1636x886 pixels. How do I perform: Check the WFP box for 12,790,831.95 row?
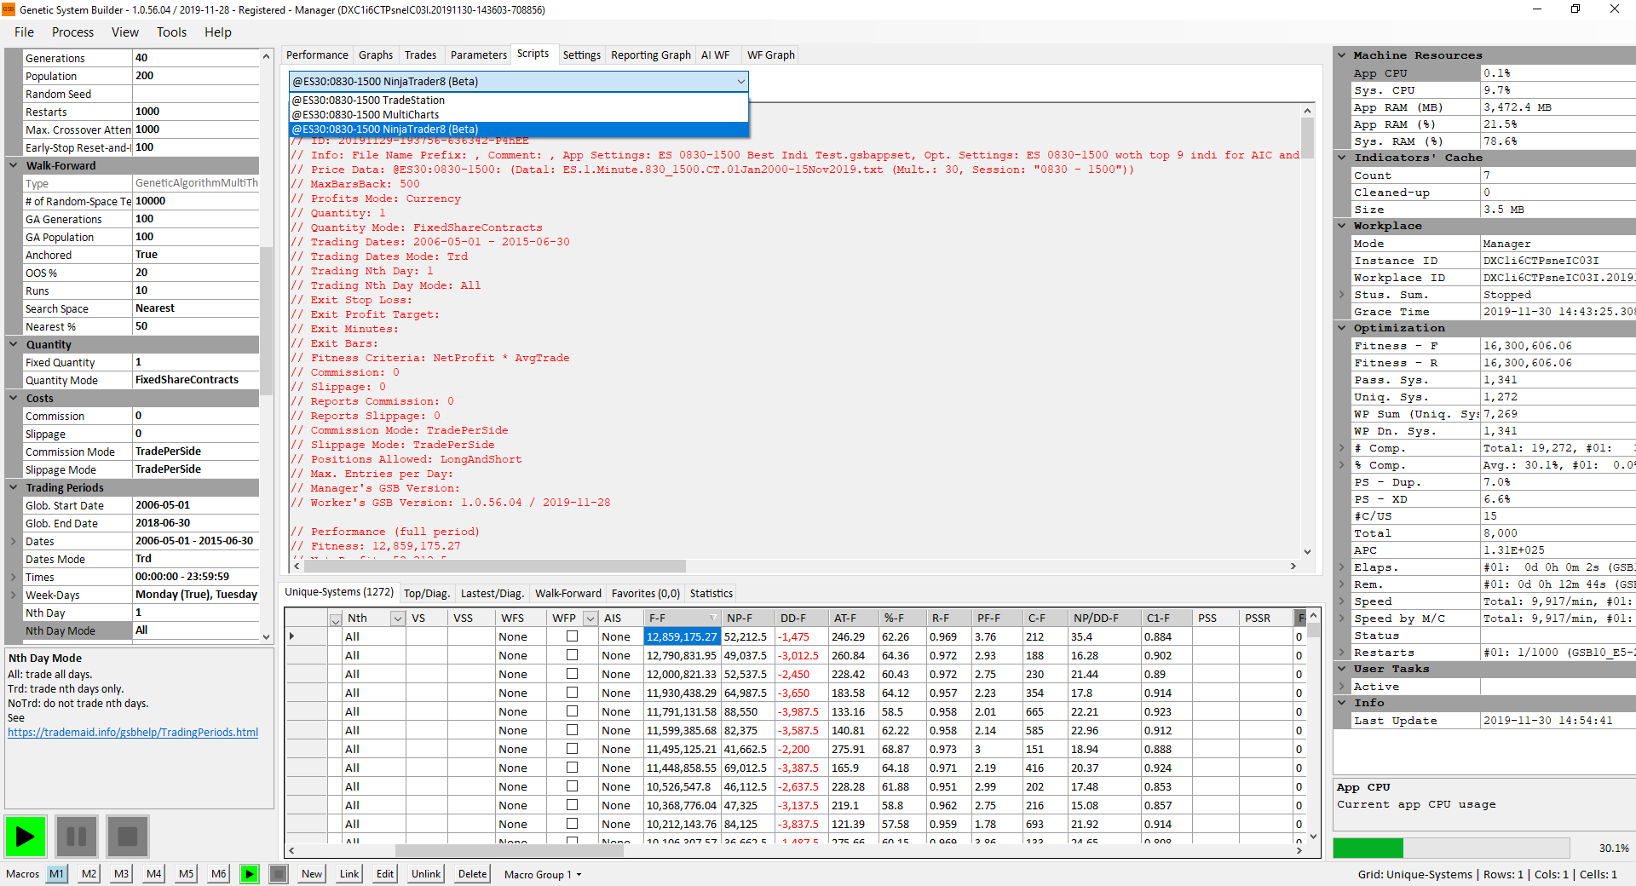[572, 655]
